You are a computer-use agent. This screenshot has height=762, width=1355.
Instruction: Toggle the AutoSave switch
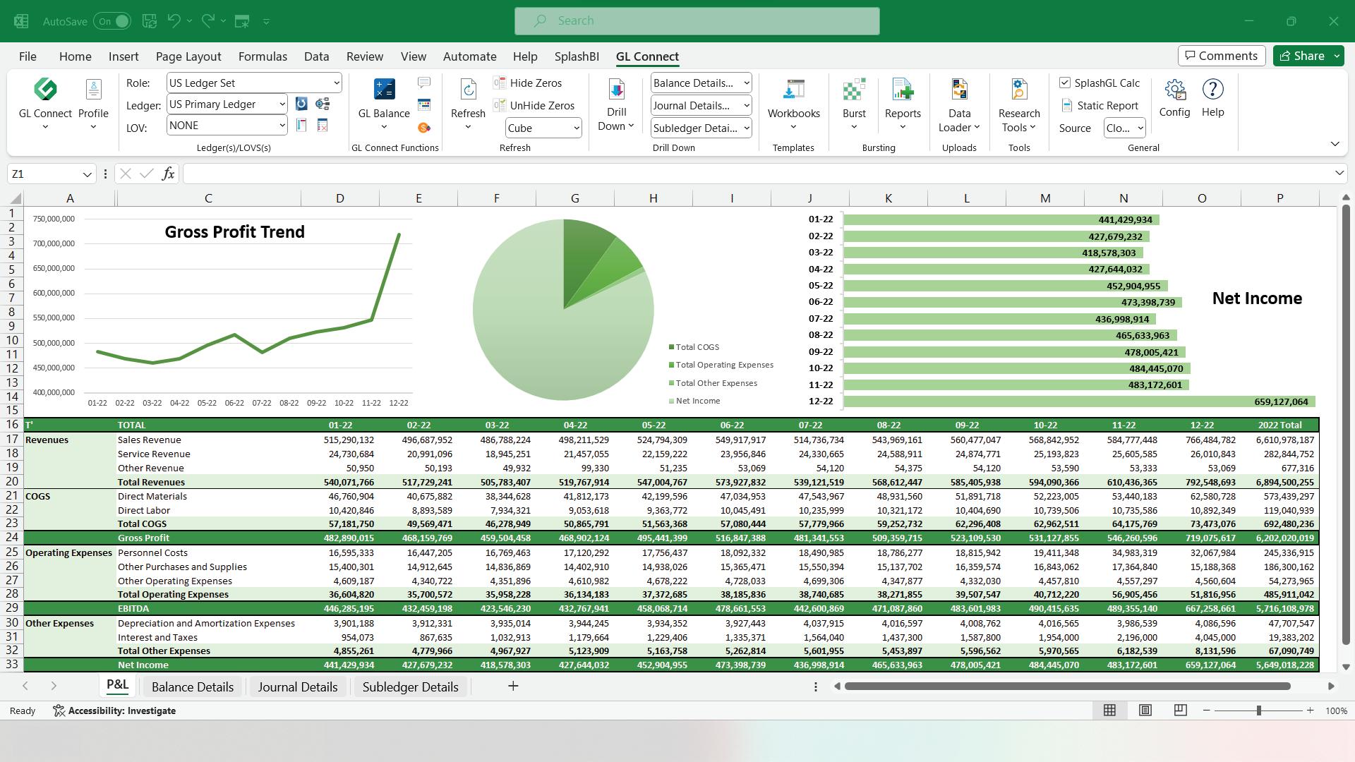click(113, 21)
